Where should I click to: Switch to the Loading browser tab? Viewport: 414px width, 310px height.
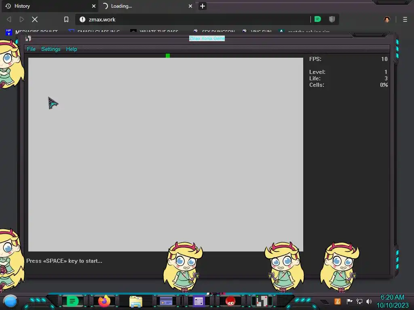point(146,6)
